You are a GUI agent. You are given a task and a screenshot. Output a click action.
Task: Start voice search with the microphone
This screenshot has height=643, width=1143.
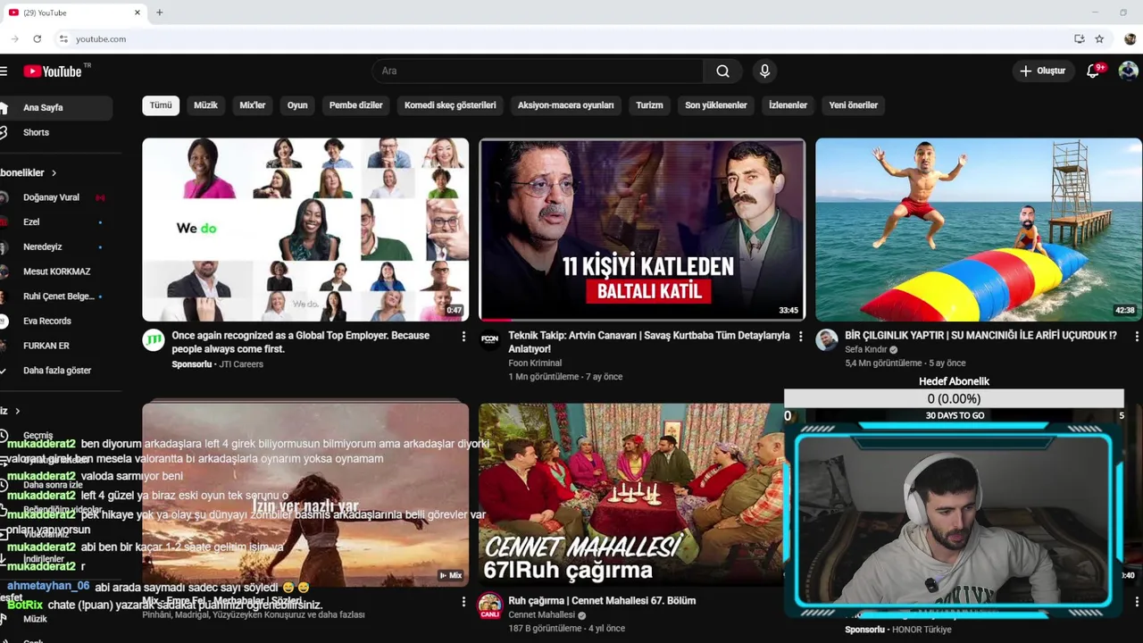coord(764,71)
